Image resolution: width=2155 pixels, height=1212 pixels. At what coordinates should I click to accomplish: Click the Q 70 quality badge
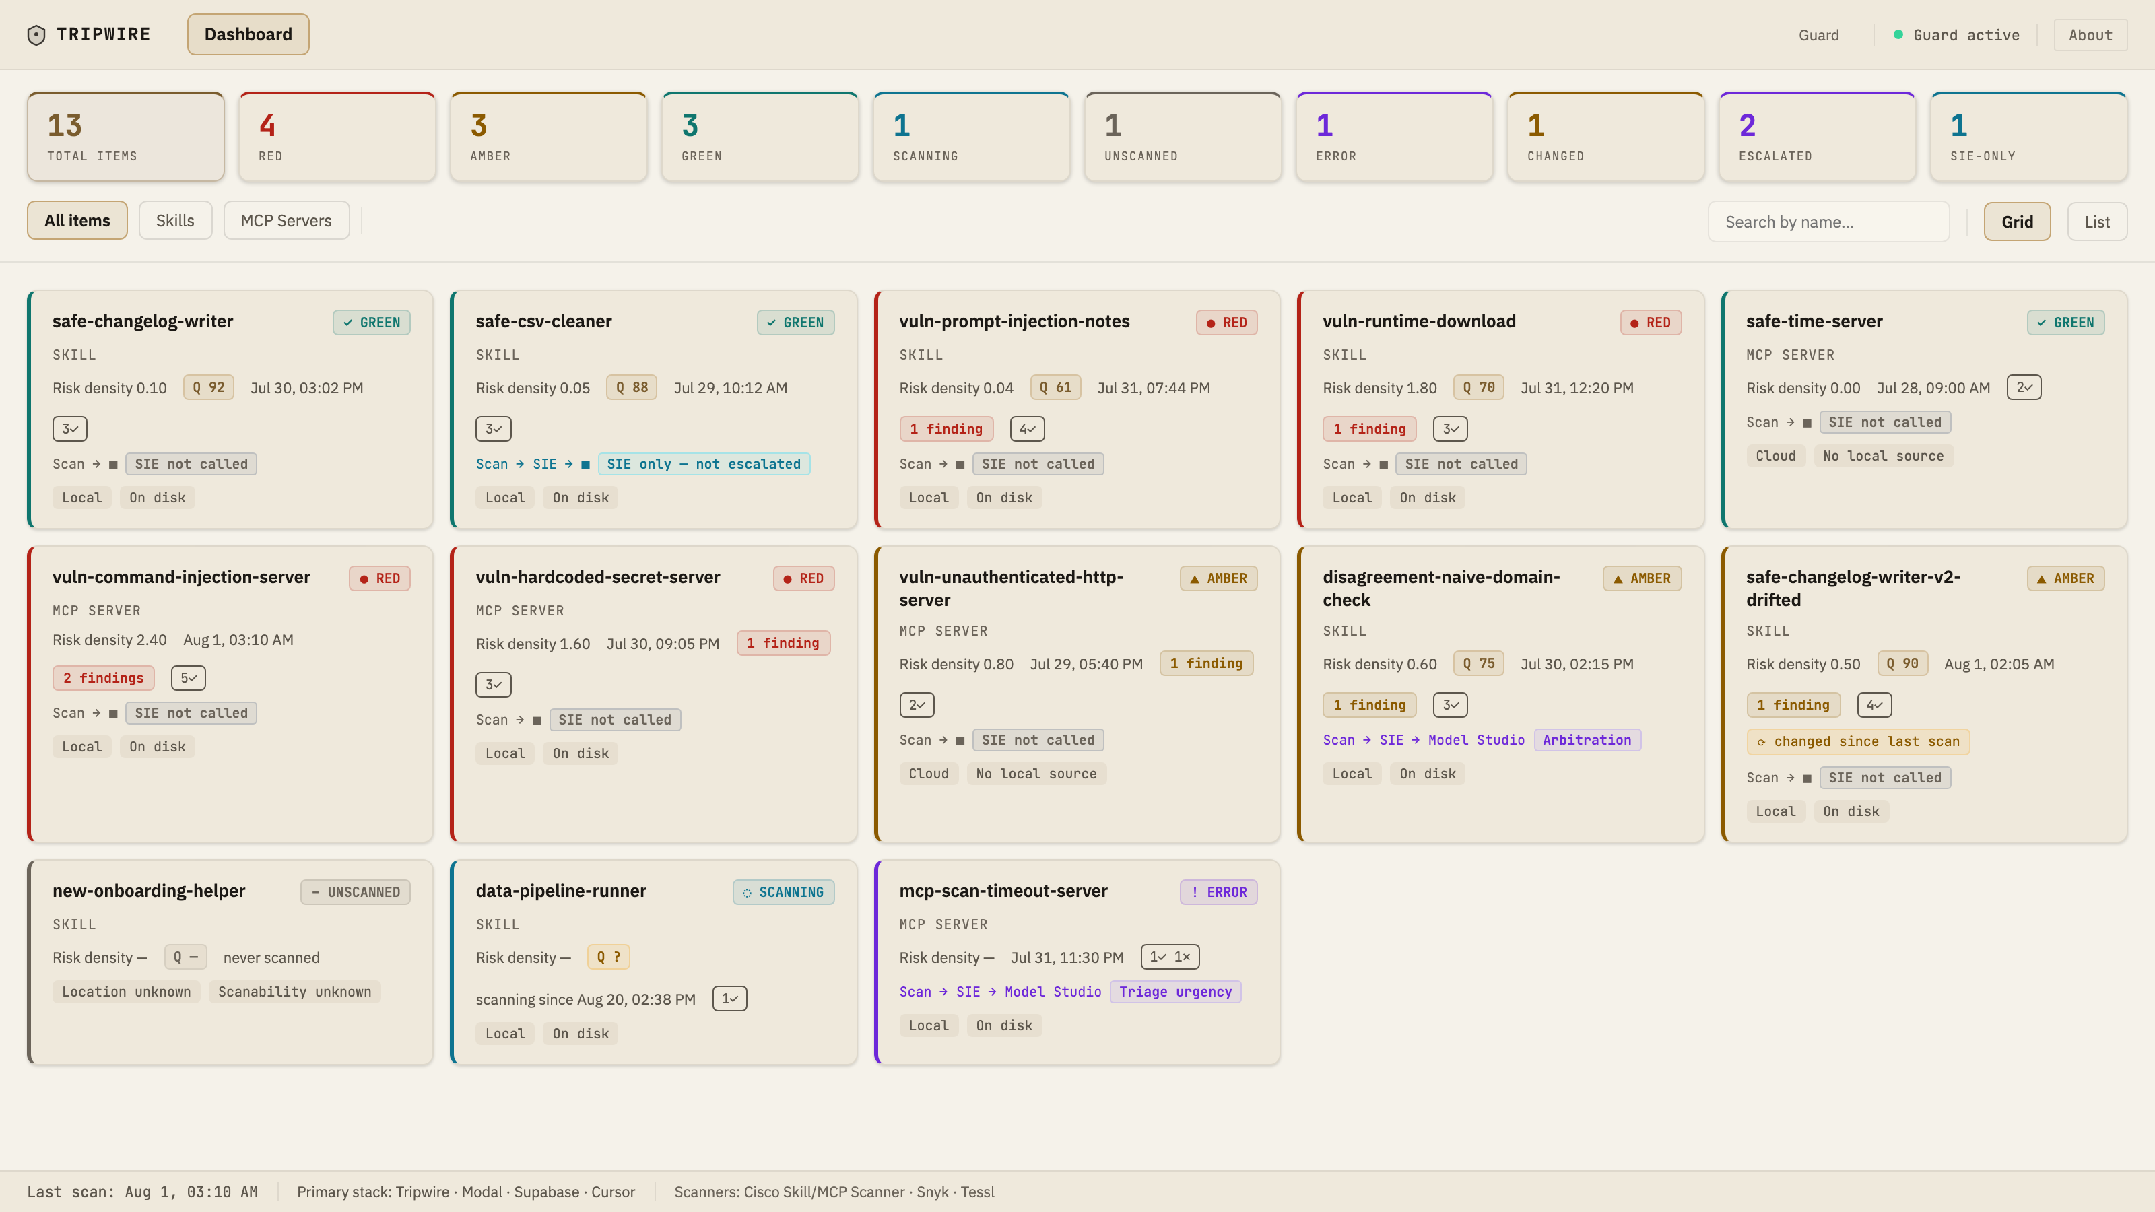1478,387
